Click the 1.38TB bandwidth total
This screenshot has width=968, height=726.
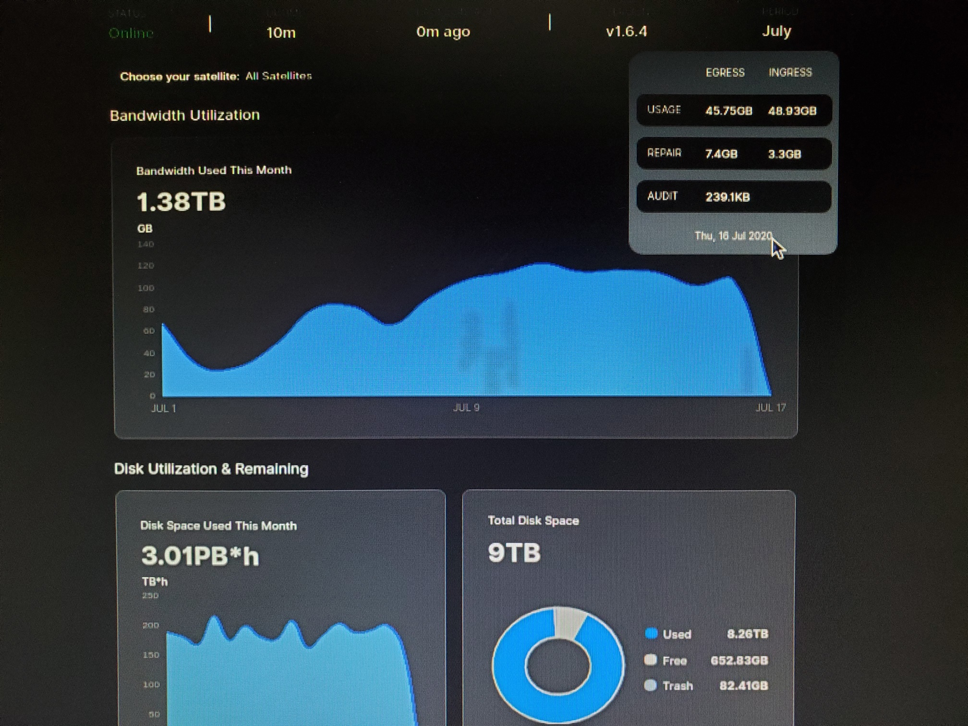pos(181,202)
